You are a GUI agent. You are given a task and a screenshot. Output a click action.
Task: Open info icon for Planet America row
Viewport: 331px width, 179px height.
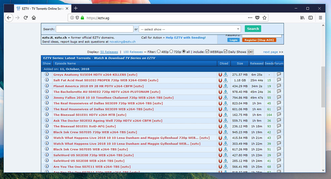point(47,86)
